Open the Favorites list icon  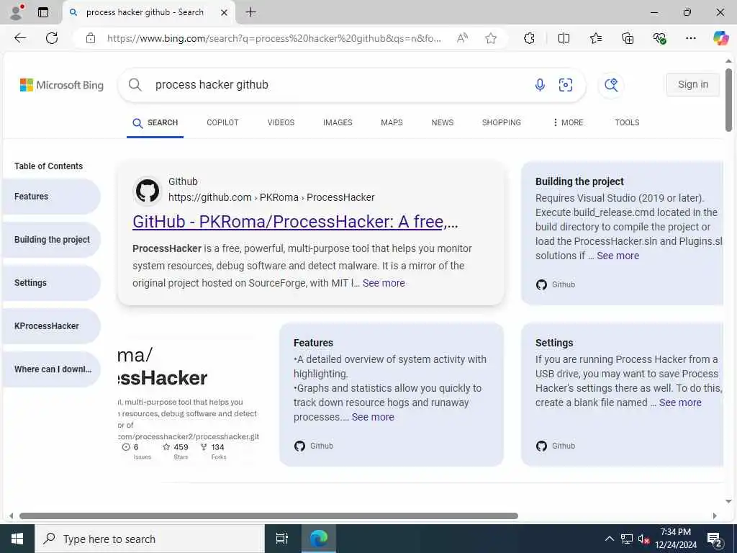coord(595,38)
